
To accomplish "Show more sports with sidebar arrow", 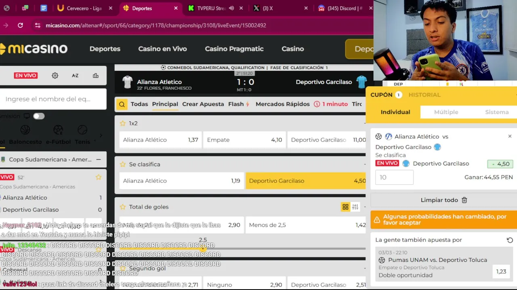I will (x=101, y=135).
